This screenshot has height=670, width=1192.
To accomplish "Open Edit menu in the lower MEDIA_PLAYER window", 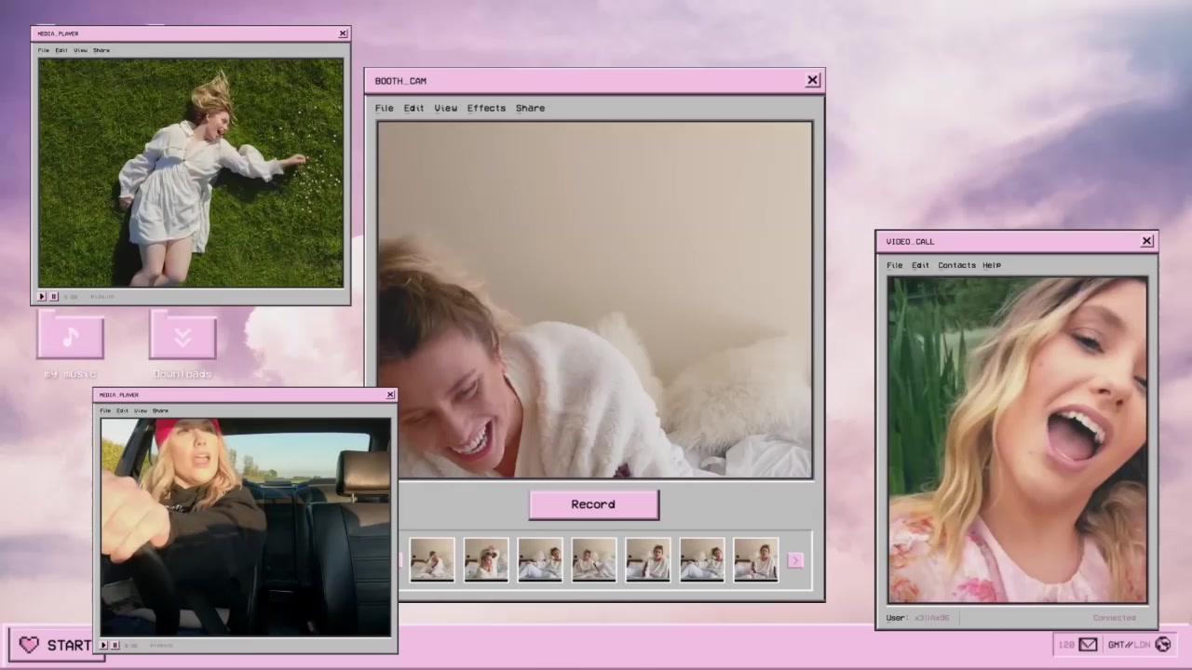I will (x=122, y=410).
